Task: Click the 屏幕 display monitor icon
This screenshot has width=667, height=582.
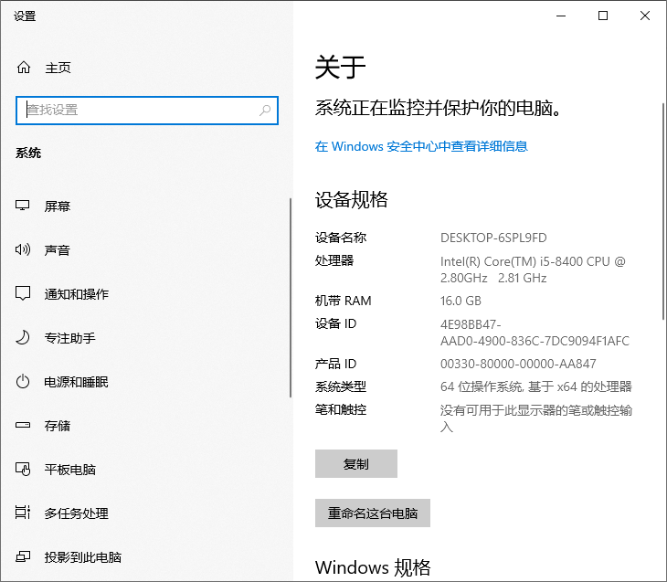Action: tap(23, 206)
